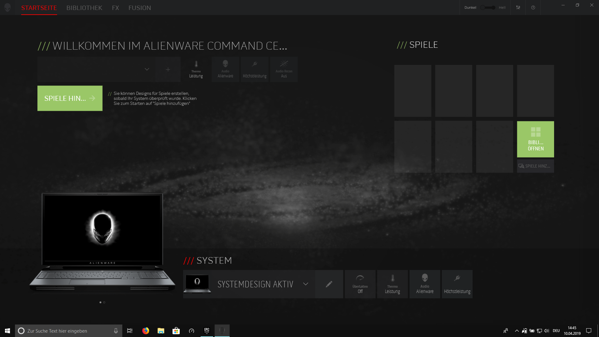Open the speedometer app on the taskbar

coord(192,331)
